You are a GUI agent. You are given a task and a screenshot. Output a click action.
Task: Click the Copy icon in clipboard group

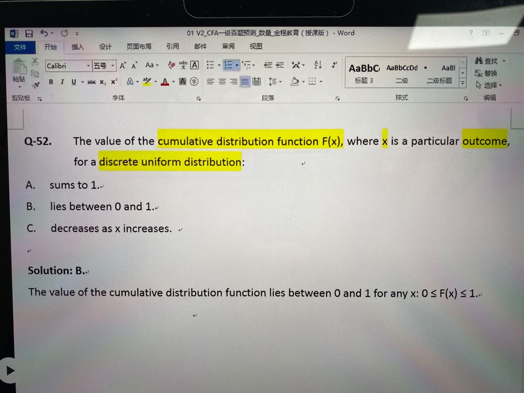coord(35,73)
